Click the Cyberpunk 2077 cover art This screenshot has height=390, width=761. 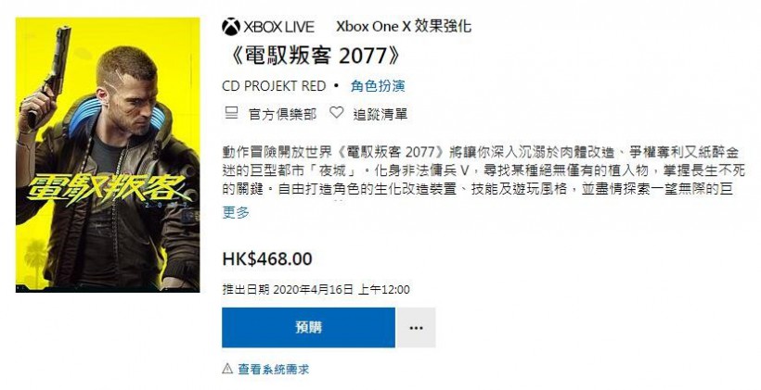pos(108,155)
